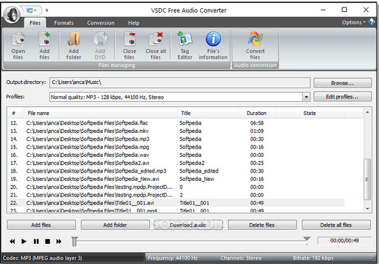Click the quick access image icon
The height and width of the screenshot is (264, 379).
30,10
